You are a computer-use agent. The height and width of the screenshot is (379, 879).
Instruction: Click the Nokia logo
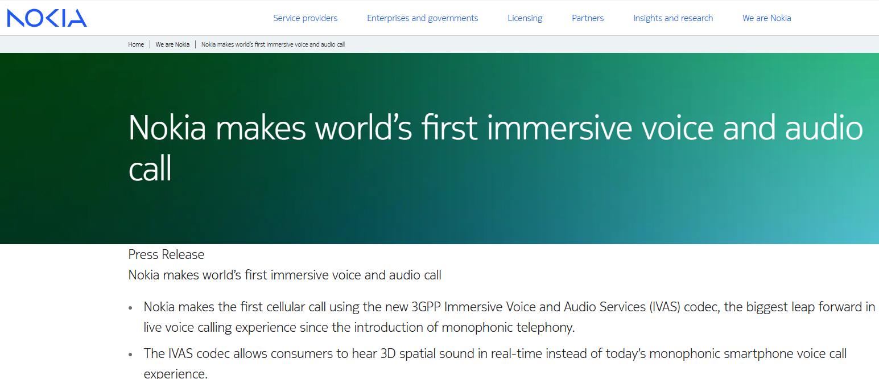point(47,18)
